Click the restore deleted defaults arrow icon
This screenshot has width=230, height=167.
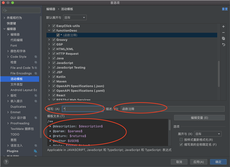223,45
